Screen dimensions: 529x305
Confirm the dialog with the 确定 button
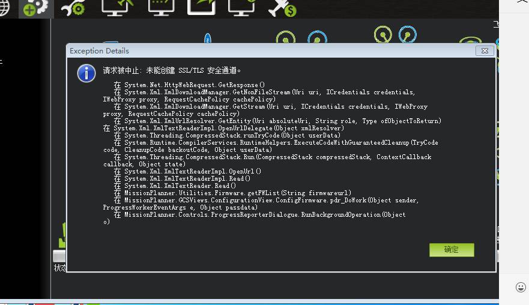pyautogui.click(x=452, y=250)
